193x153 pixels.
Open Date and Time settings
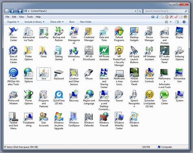tap(104, 34)
